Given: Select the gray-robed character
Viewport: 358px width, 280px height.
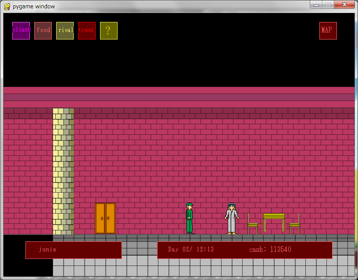Looking at the screenshot, I should [x=232, y=218].
